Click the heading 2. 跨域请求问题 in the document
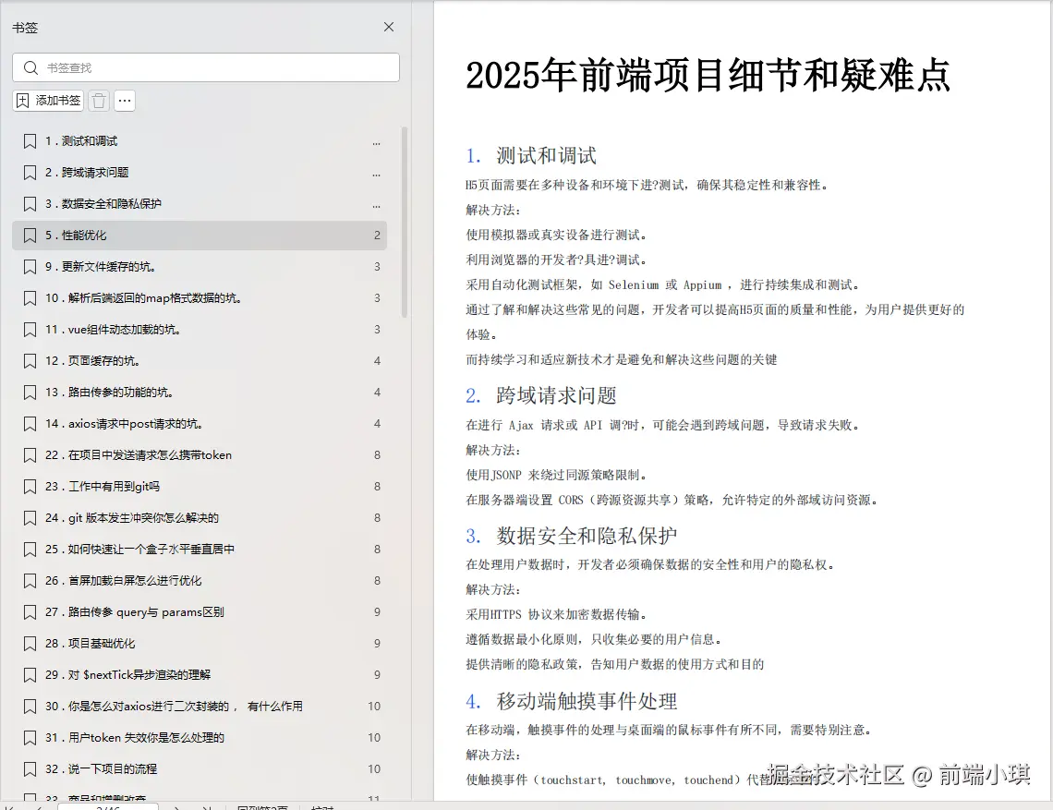This screenshot has width=1053, height=810. (541, 395)
